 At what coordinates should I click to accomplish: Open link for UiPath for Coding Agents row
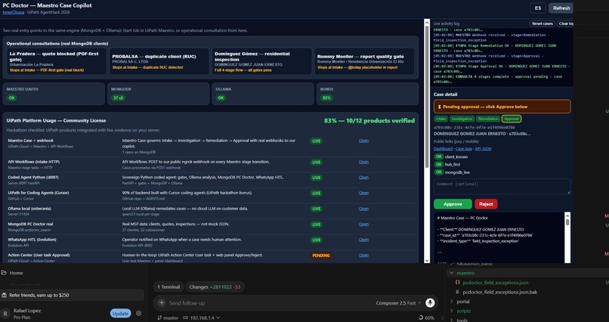pyautogui.click(x=363, y=193)
